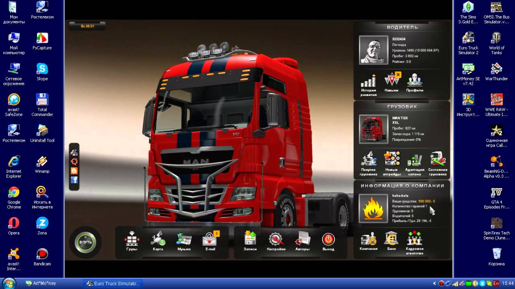
Task: Click the Выход exit power icon
Action: point(328,240)
